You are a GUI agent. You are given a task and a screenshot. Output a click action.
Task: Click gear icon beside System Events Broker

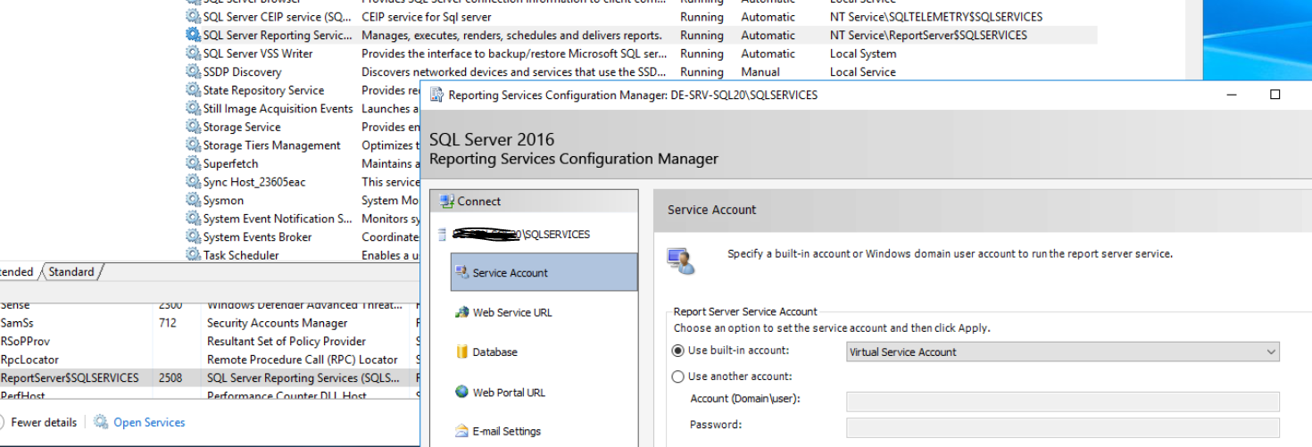193,236
